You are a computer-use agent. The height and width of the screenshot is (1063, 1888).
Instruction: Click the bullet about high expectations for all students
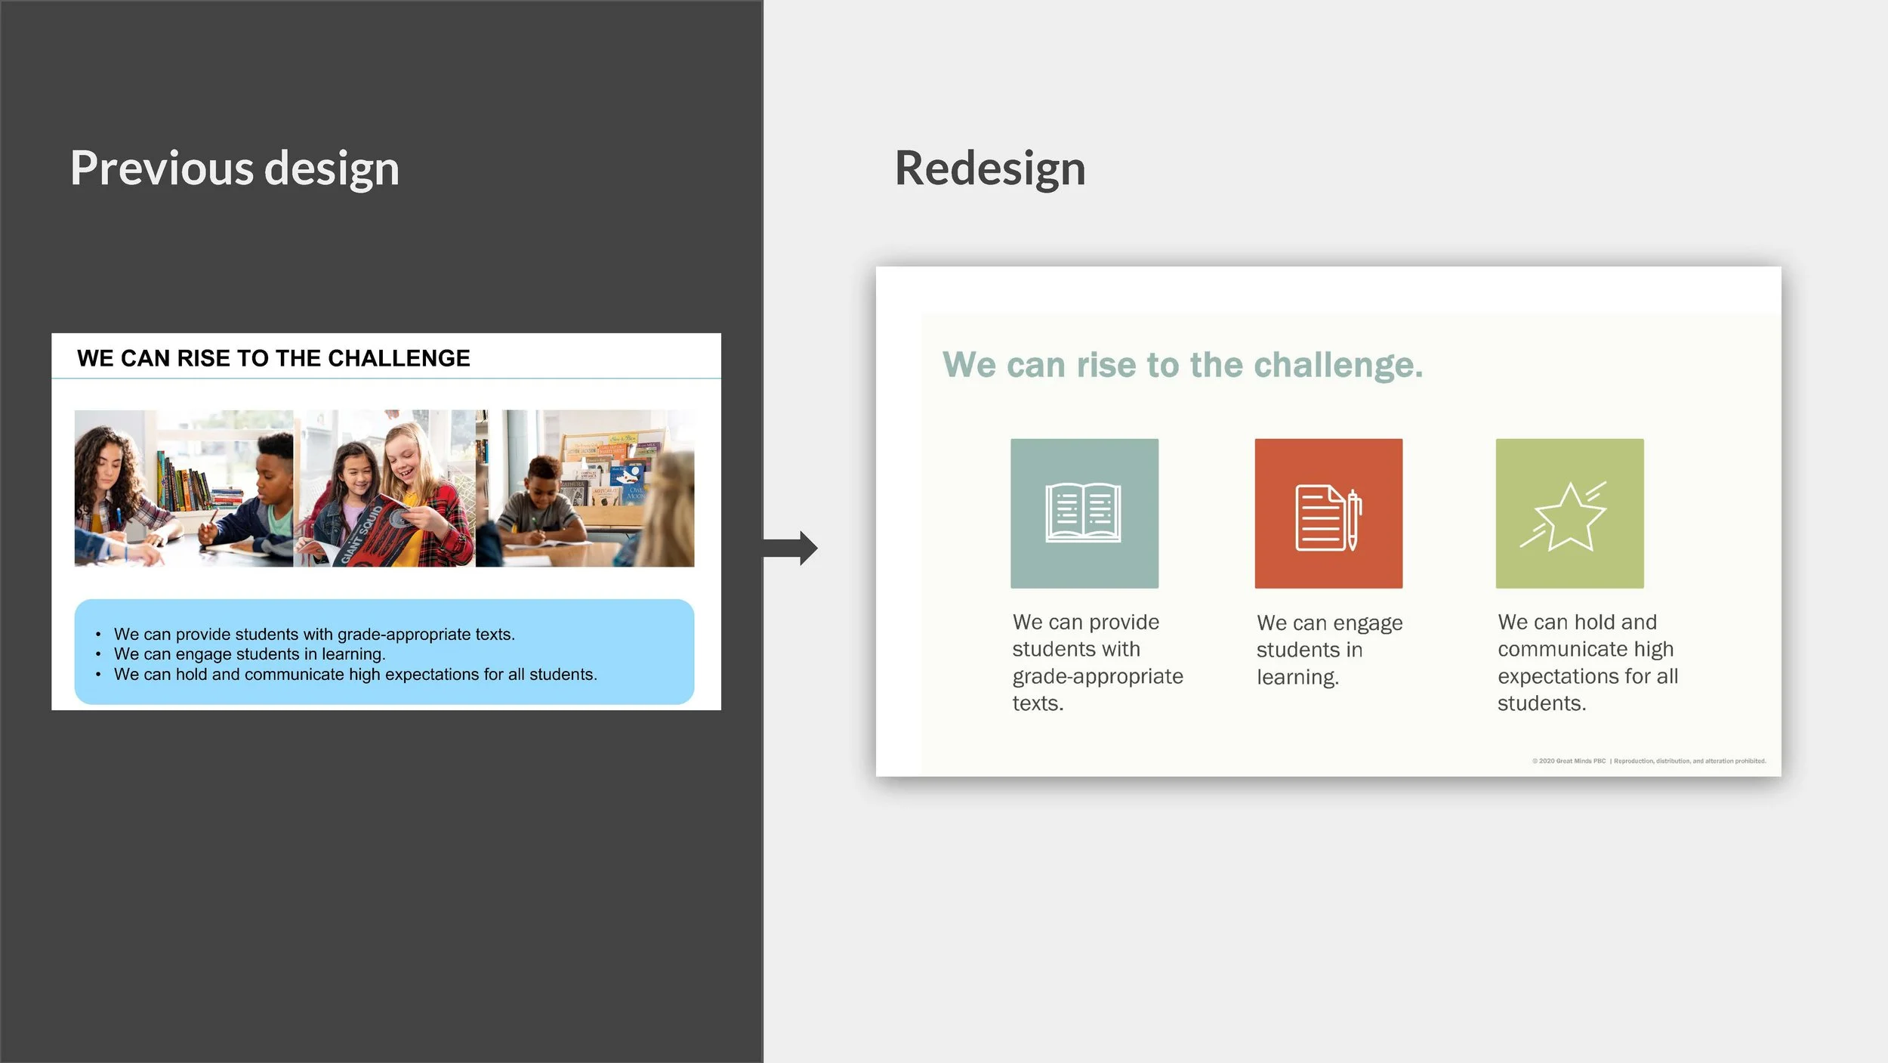tap(355, 674)
